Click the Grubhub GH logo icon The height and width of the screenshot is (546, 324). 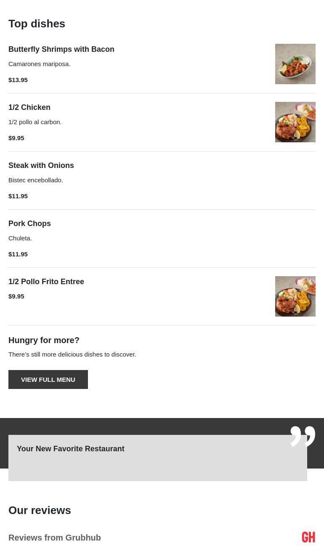coord(308,537)
